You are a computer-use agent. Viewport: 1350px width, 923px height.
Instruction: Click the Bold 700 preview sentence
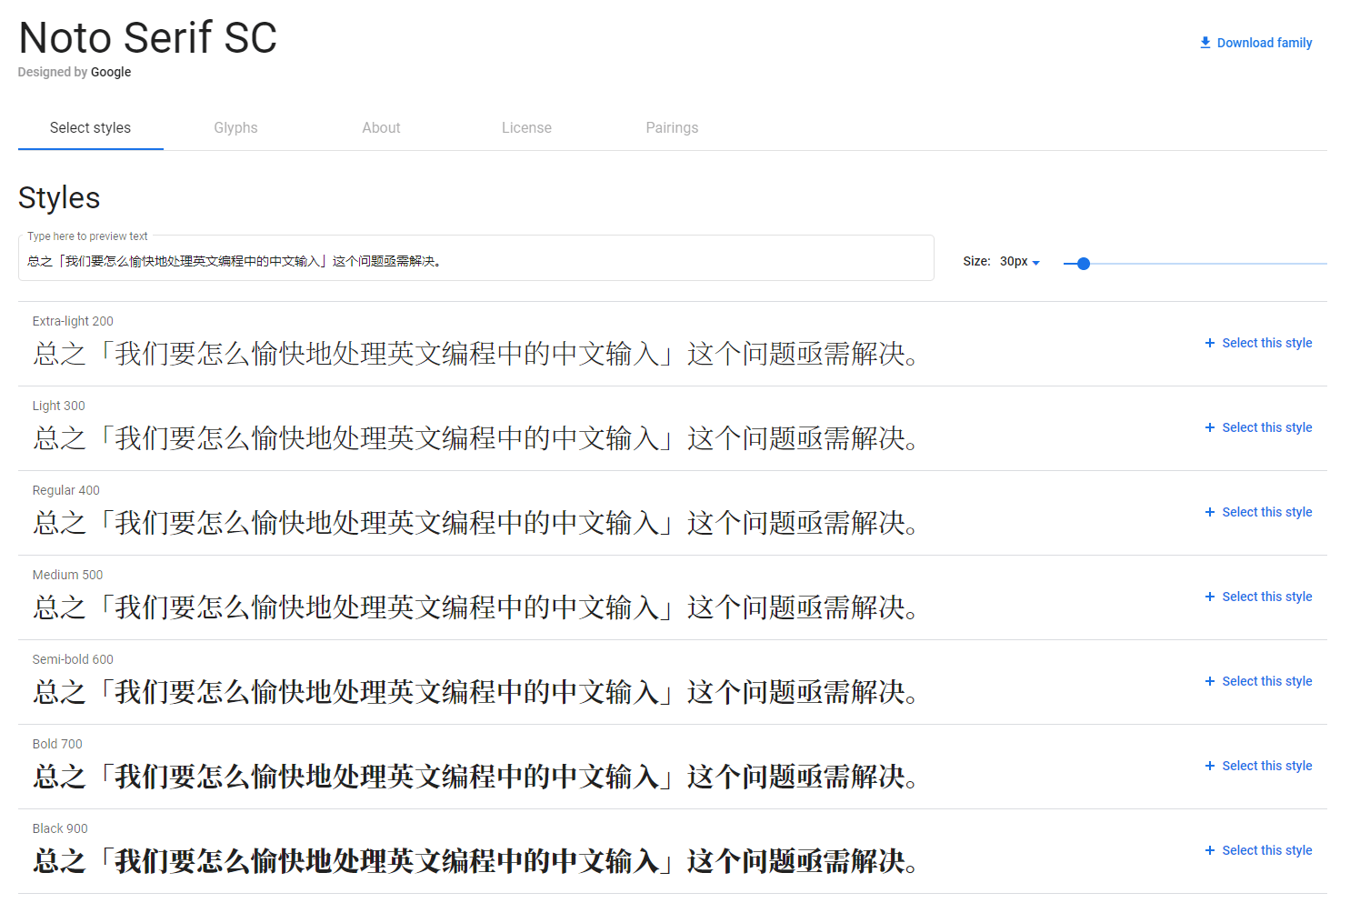(475, 777)
